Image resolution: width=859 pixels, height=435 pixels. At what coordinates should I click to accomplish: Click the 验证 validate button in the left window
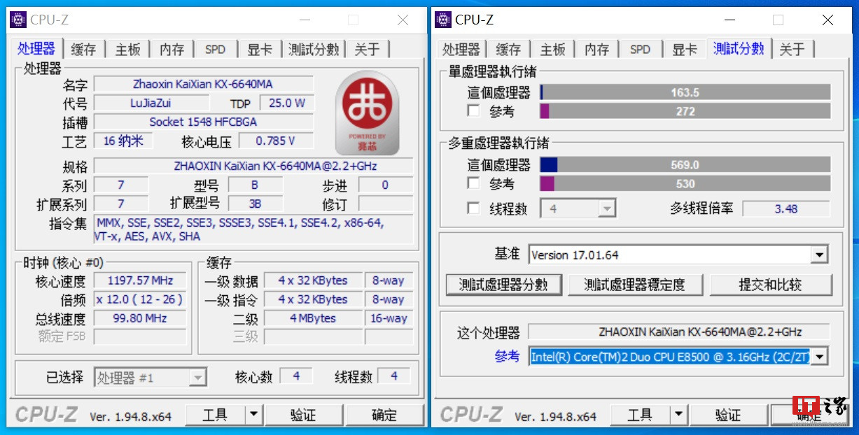point(304,414)
